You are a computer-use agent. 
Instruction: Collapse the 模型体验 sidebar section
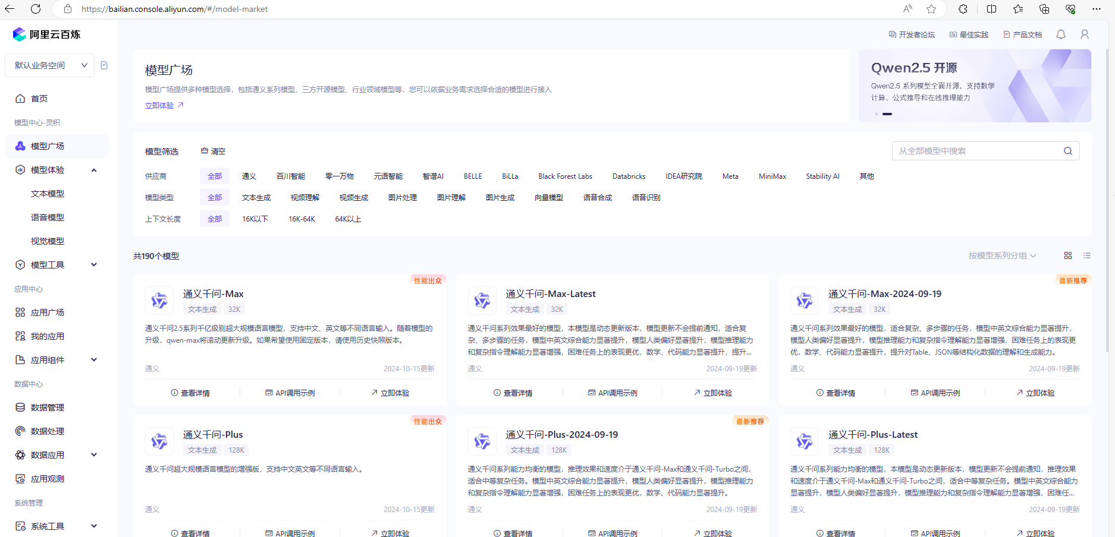tap(94, 170)
